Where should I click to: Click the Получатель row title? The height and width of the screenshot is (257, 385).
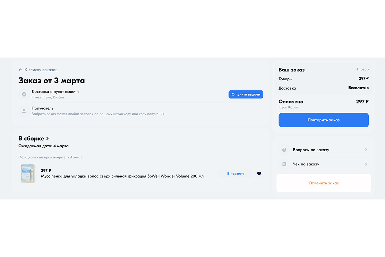click(43, 108)
